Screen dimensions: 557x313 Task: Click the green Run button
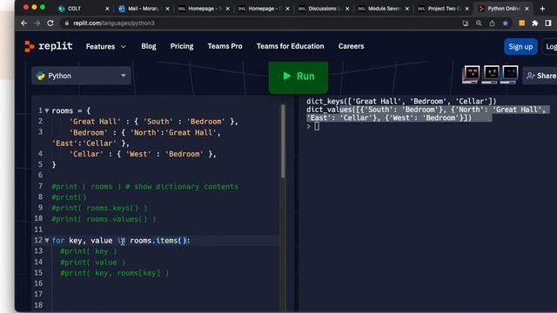[x=298, y=77]
